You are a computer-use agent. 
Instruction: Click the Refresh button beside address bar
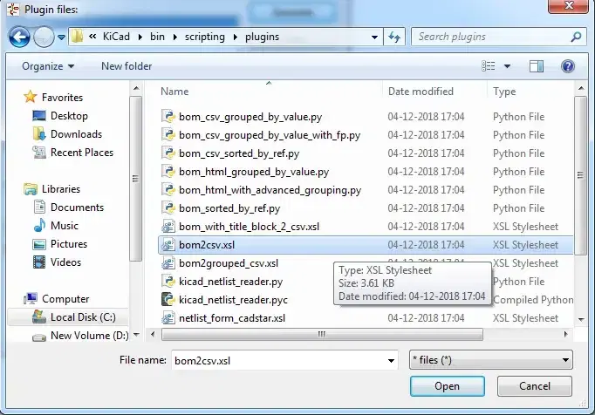click(394, 37)
